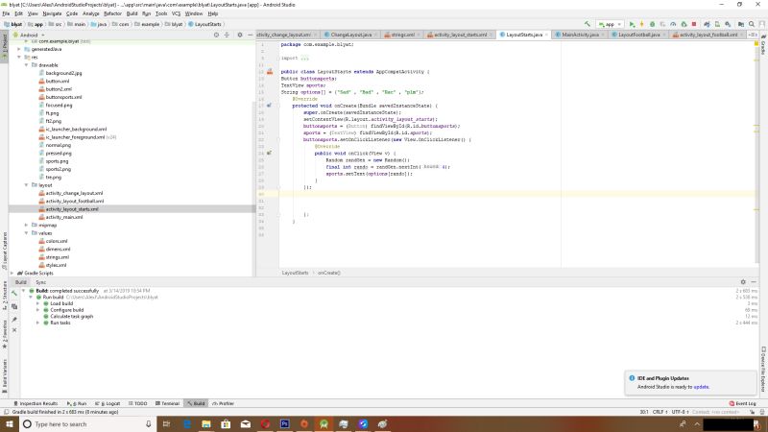Expand the Load build node
Image resolution: width=768 pixels, height=432 pixels.
pyautogui.click(x=37, y=303)
